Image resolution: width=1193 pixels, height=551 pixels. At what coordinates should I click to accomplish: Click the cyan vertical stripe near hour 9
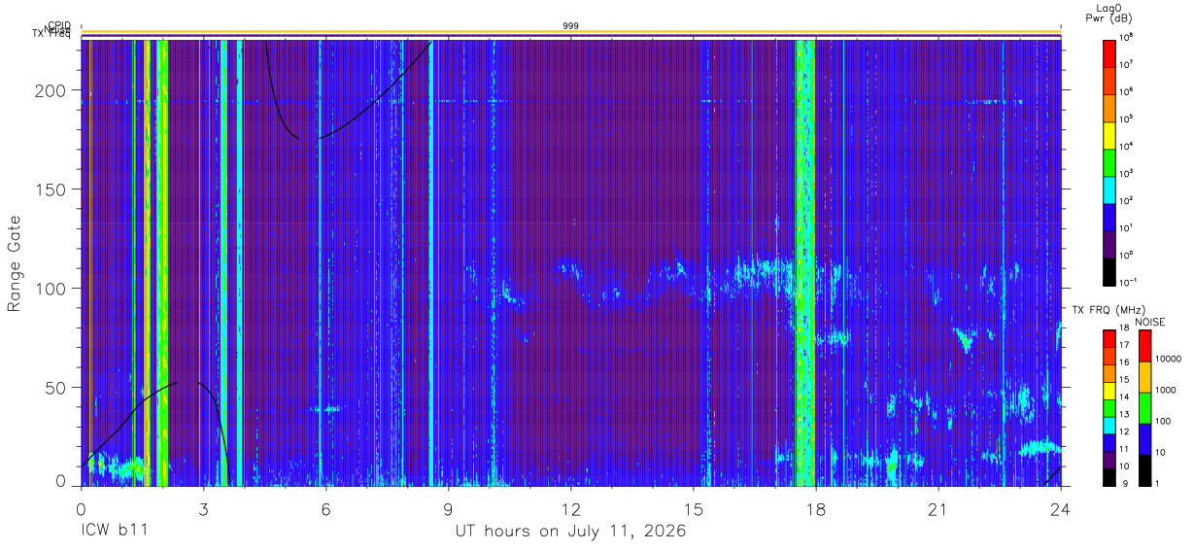[x=430, y=262]
